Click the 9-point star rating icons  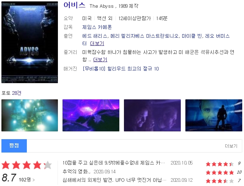(x=220, y=164)
